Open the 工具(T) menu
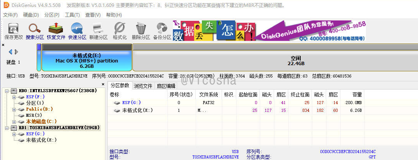This screenshot has width=418, height=160. tap(73, 15)
